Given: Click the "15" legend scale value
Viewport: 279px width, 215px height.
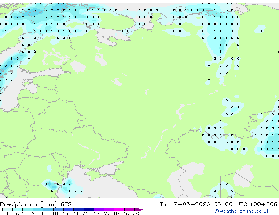Looking at the screenshot, I should tap(65, 213).
